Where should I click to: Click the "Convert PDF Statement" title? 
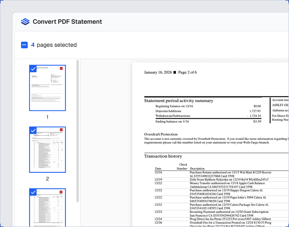[67, 22]
